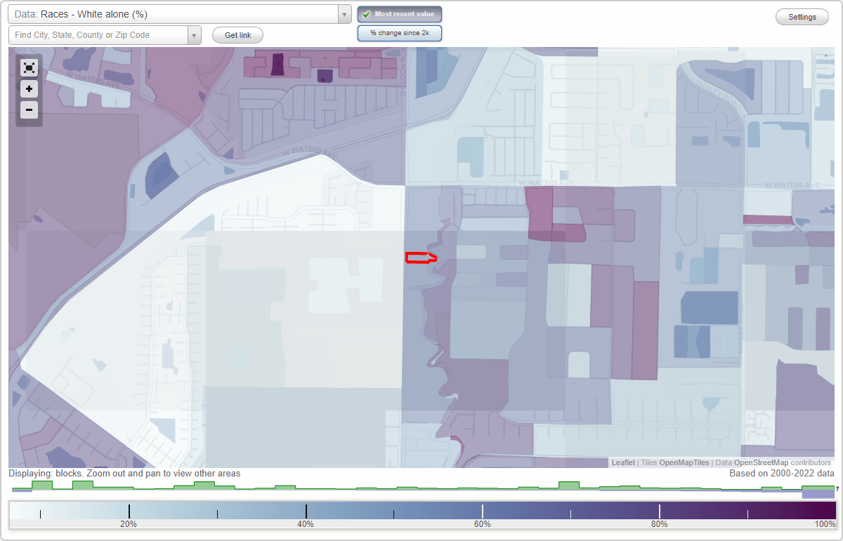
Task: Open the OpenStreetMap attribution link
Action: click(x=762, y=462)
